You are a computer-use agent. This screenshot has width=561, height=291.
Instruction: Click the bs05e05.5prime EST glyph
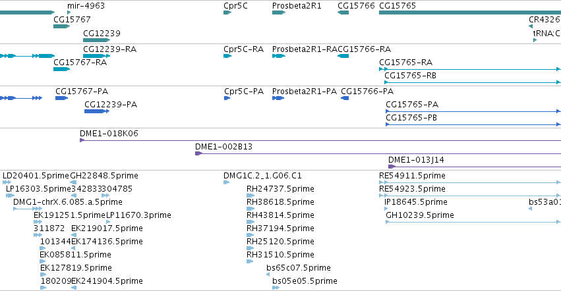(x=276, y=288)
